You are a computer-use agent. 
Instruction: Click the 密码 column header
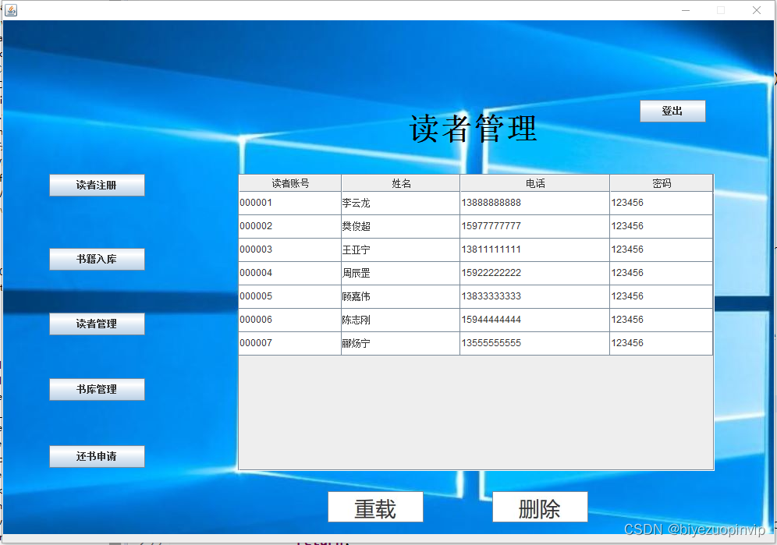(661, 182)
